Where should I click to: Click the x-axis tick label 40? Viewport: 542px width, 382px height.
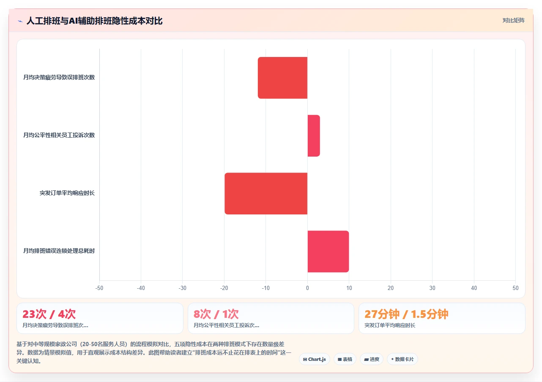coord(474,288)
